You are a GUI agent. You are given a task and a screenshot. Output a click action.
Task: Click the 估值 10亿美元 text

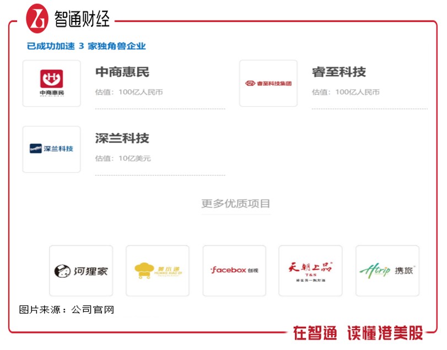coord(123,158)
